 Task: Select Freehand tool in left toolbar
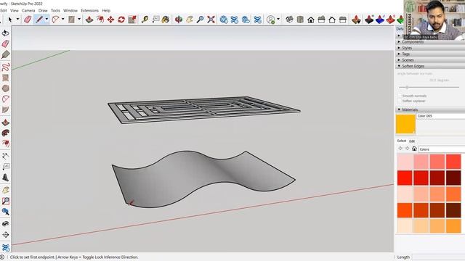pos(6,67)
